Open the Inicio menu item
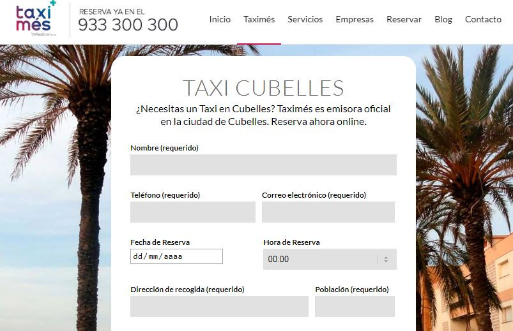The image size is (513, 331). point(220,20)
